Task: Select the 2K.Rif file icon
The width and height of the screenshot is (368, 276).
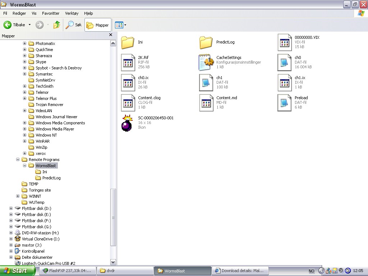Action: click(x=128, y=63)
